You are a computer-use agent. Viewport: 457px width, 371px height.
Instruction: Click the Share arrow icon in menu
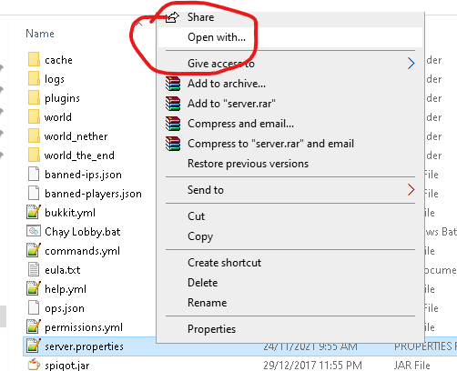pyautogui.click(x=172, y=17)
